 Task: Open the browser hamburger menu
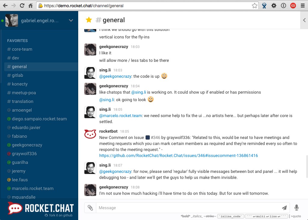(303, 6)
